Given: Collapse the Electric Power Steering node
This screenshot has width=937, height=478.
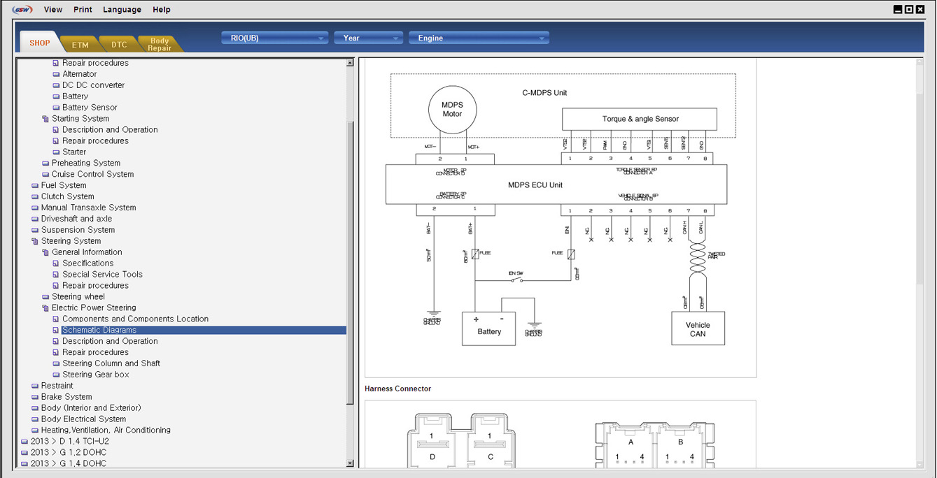Looking at the screenshot, I should click(45, 308).
